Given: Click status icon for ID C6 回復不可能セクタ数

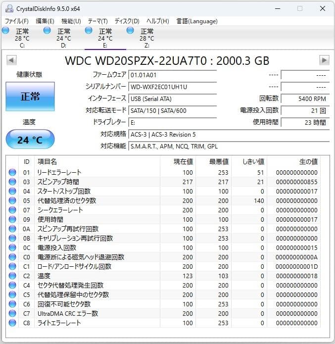Looking at the screenshot, I should [12, 304].
